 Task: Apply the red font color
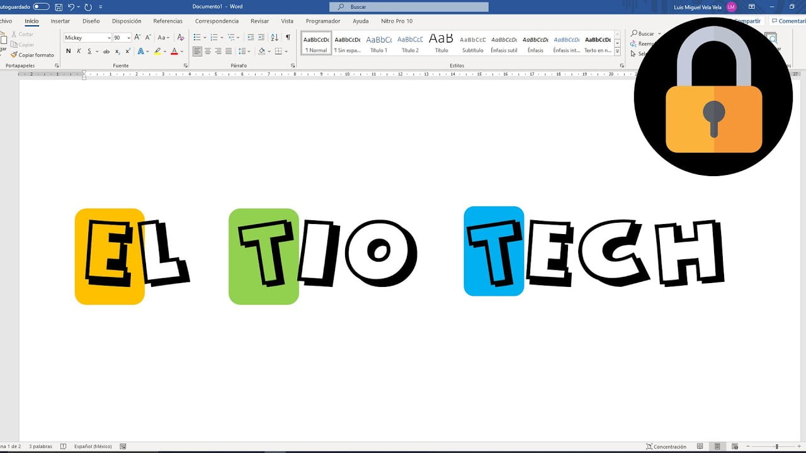pos(174,52)
